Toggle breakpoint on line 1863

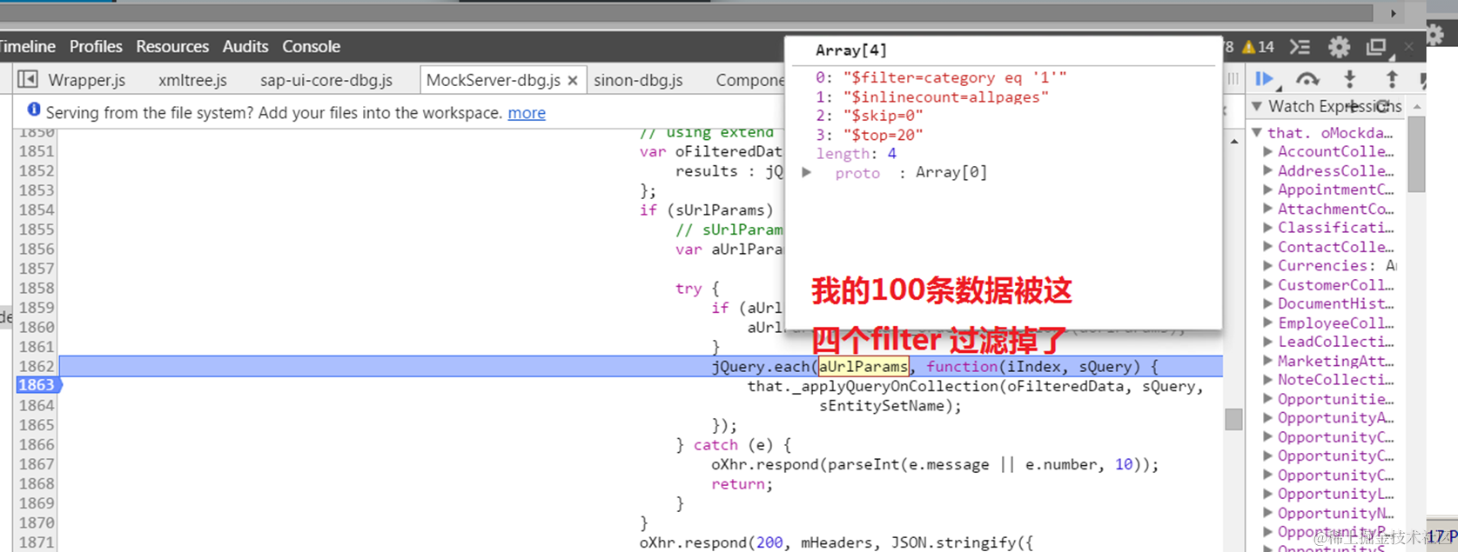click(x=37, y=385)
